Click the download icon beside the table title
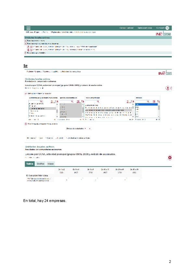This screenshot has height=276, width=195. click(x=168, y=88)
